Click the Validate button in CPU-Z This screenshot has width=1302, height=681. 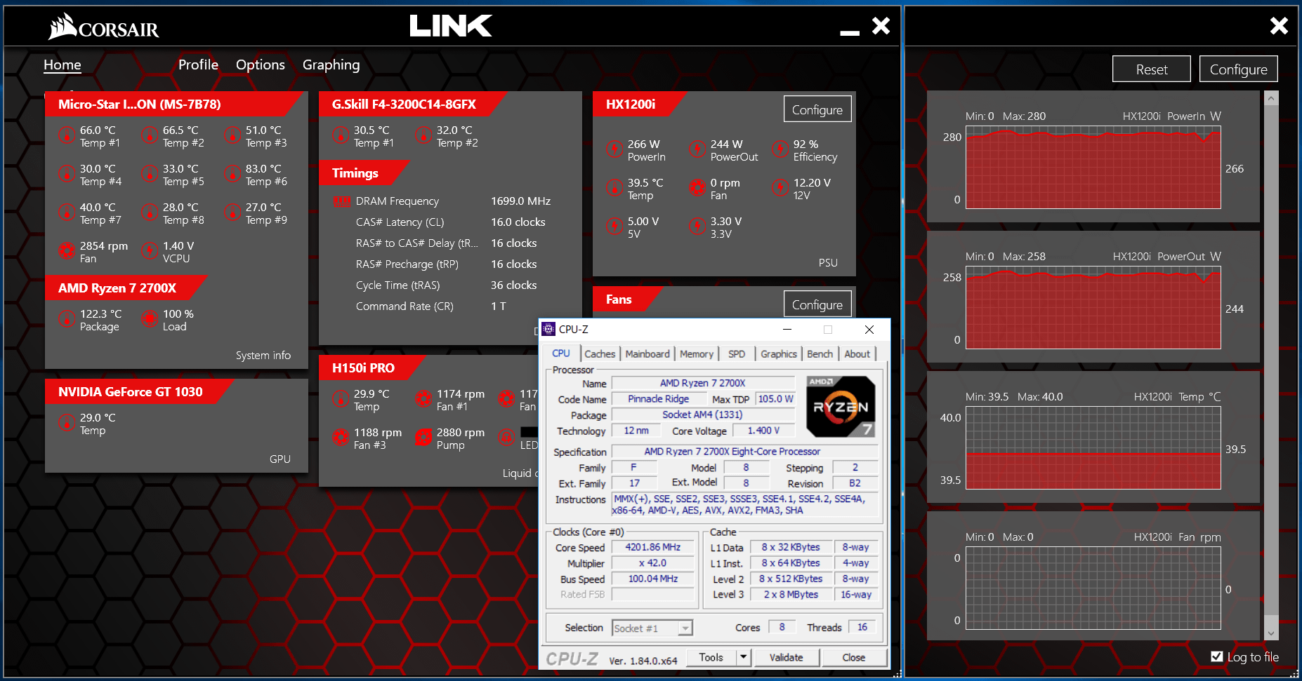[x=787, y=657]
